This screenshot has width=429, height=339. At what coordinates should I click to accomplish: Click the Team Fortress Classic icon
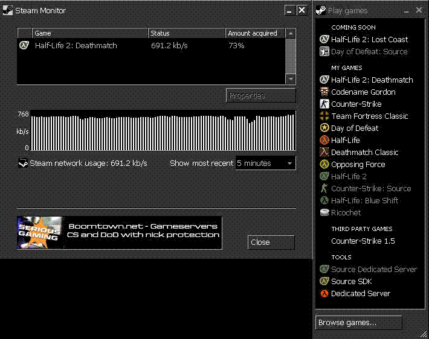324,116
